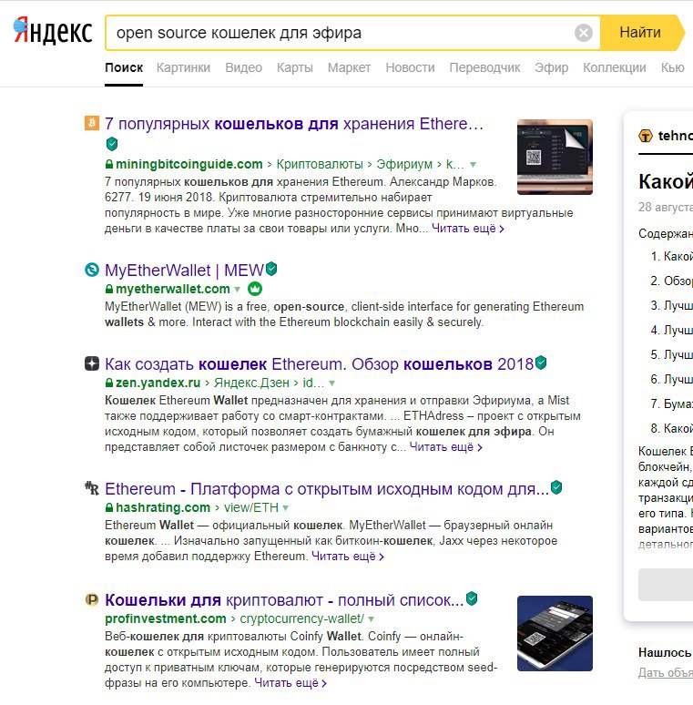Click the Яндекс.Дзен breadcrumb link
Image resolution: width=693 pixels, height=705 pixels.
[x=251, y=383]
